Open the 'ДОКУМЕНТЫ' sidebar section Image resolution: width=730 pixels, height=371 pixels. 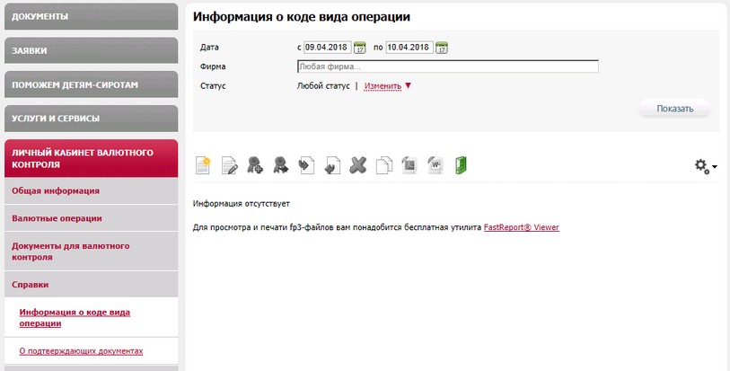click(x=92, y=16)
